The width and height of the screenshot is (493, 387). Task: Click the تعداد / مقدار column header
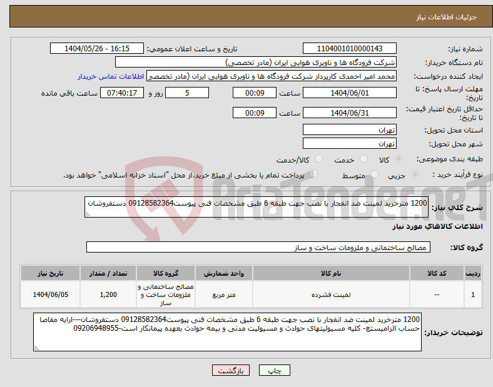(x=108, y=273)
